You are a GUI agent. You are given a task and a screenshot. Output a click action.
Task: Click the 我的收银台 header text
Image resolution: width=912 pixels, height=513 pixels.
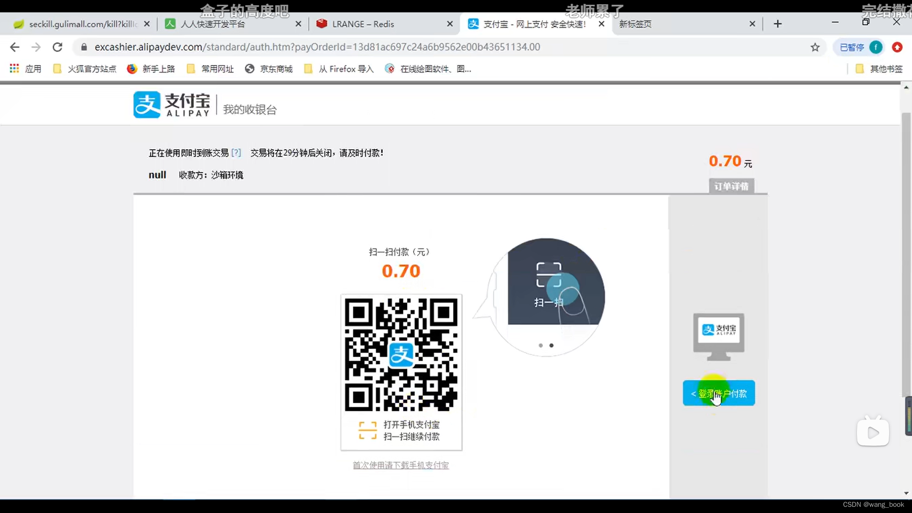(x=250, y=110)
